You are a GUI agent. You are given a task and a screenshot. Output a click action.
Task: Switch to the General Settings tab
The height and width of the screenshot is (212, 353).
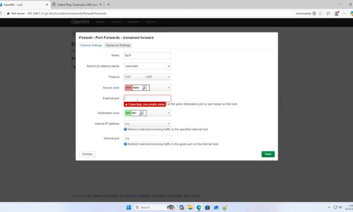[91, 45]
